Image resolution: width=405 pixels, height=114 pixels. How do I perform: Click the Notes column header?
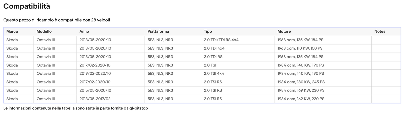(x=380, y=31)
